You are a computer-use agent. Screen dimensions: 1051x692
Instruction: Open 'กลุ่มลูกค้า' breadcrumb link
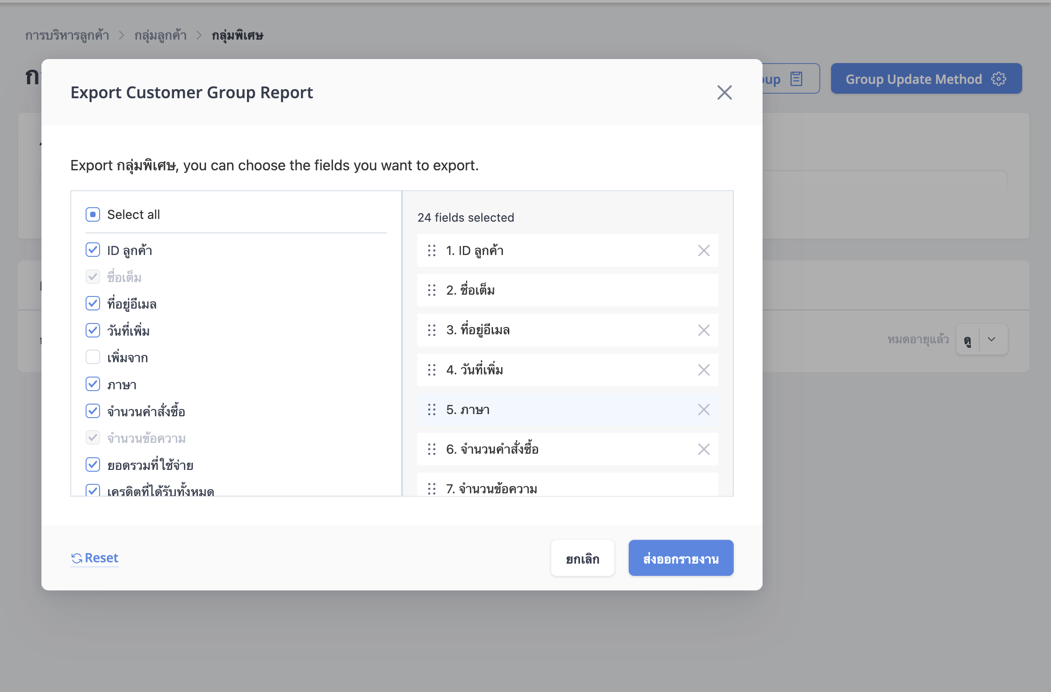coord(160,35)
